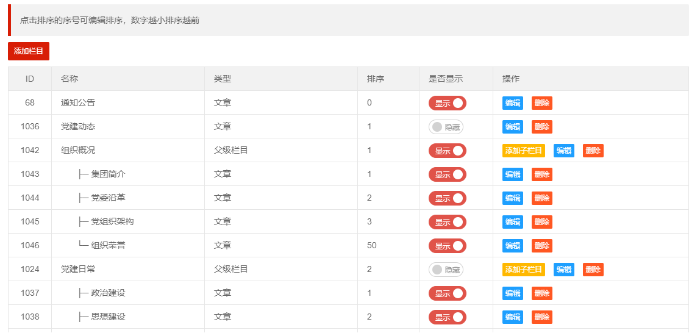
Task: Switch off display for 组织荣誉
Action: pyautogui.click(x=447, y=246)
